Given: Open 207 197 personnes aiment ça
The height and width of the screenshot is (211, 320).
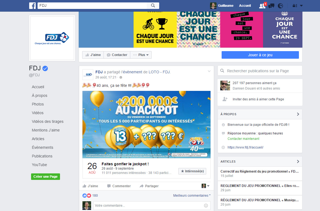Looking at the screenshot, I should click(255, 83).
